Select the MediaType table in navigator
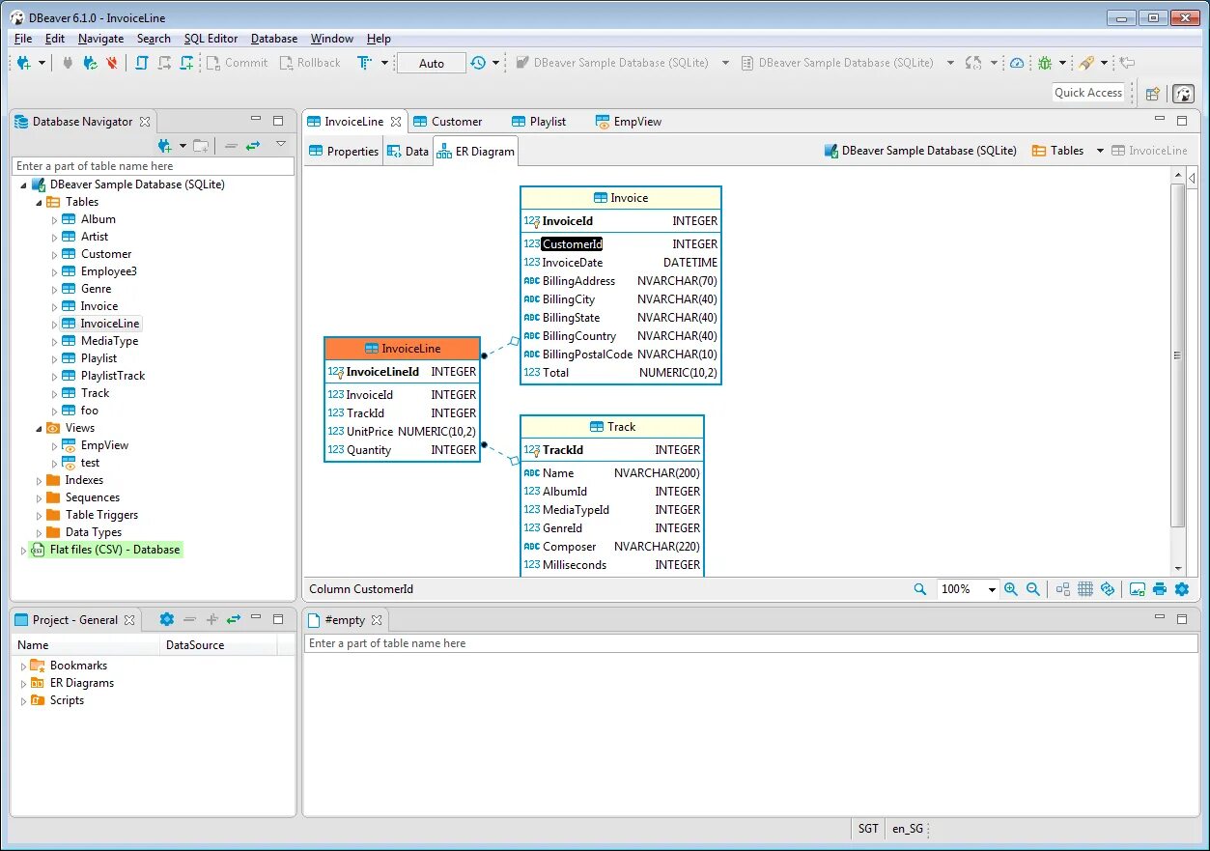Screen dimensions: 1210x851 [109, 341]
